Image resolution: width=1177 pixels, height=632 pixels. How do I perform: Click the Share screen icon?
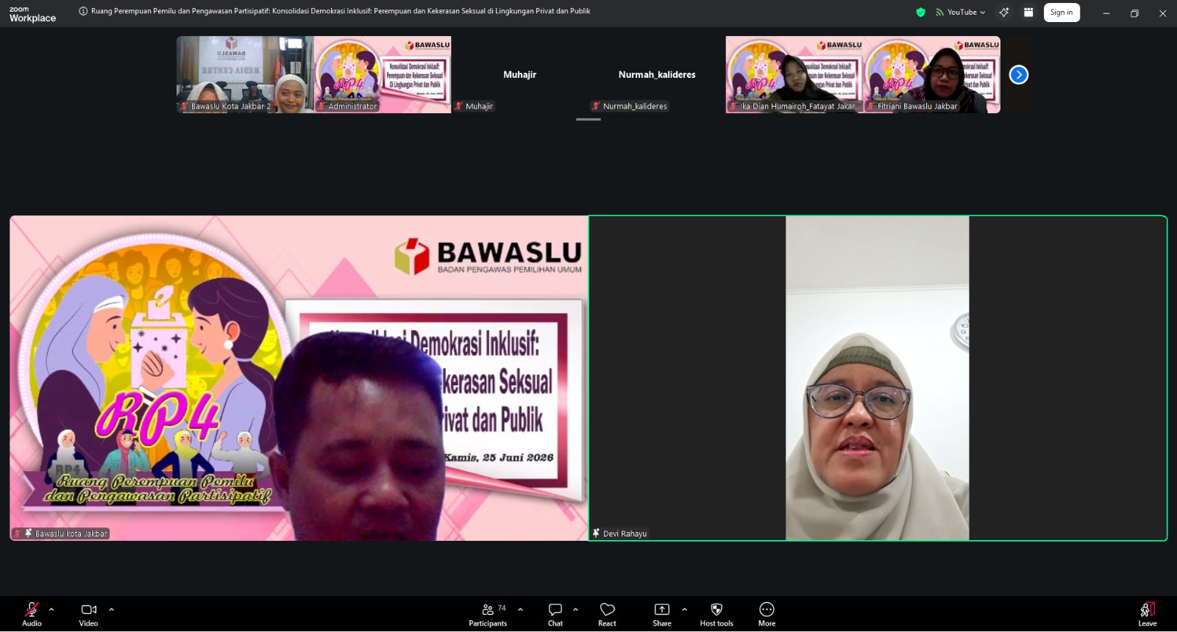point(662,609)
